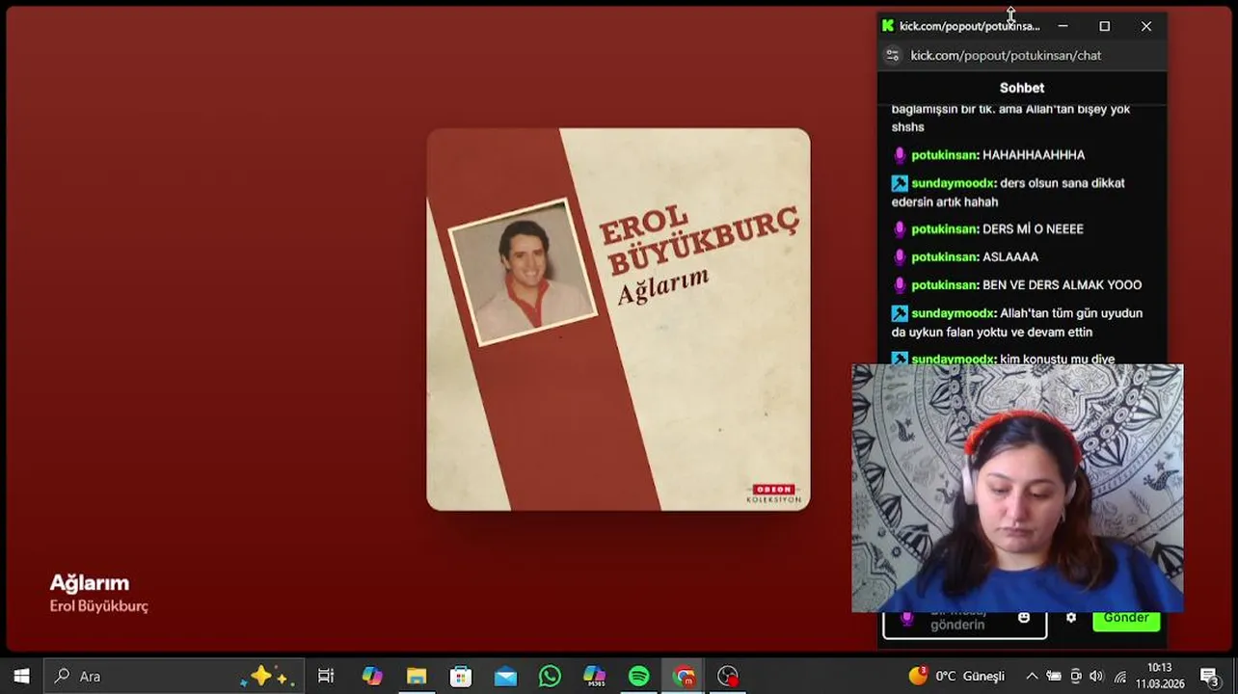This screenshot has width=1238, height=694.
Task: Open the network icon in system tray
Action: (1119, 676)
